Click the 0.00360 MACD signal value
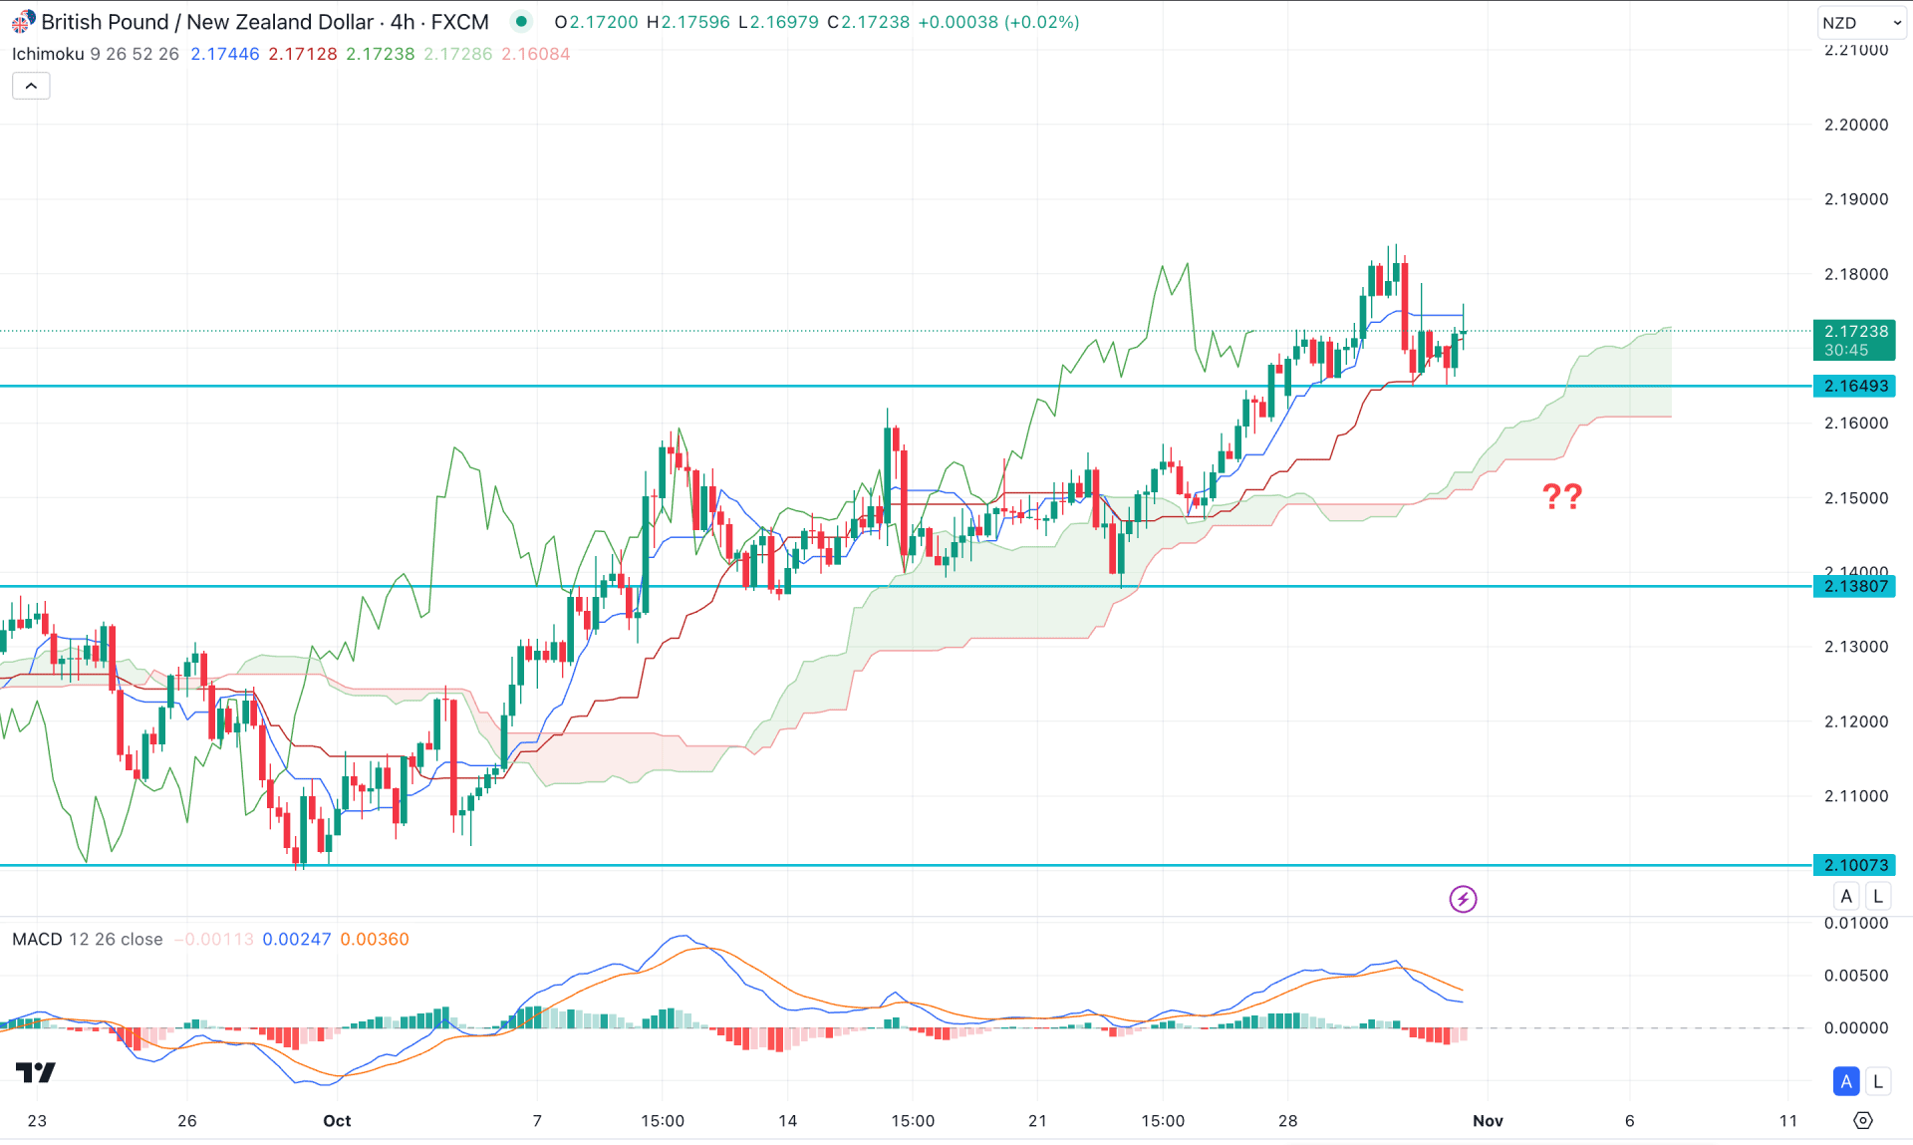 [375, 940]
